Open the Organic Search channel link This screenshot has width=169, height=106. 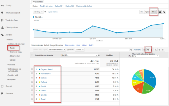[x=47, y=69]
